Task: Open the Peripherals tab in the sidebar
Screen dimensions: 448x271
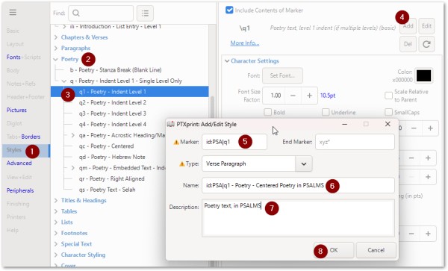Action: 20,190
